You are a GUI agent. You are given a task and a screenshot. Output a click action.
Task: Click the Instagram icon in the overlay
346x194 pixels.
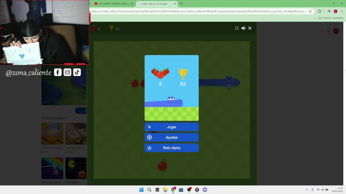[x=67, y=72]
